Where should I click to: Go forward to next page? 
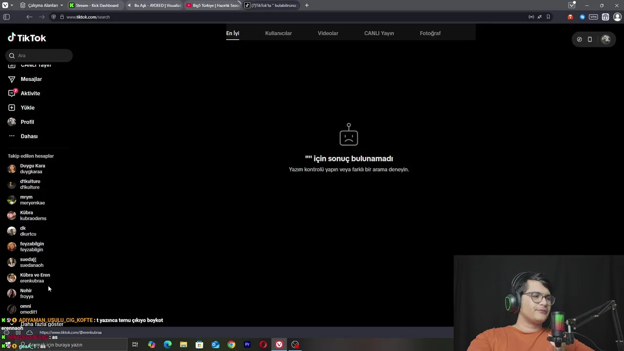pyautogui.click(x=41, y=17)
